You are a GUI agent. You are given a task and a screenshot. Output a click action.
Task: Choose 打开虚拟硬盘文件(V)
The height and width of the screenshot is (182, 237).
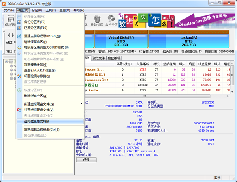[x=50, y=110]
